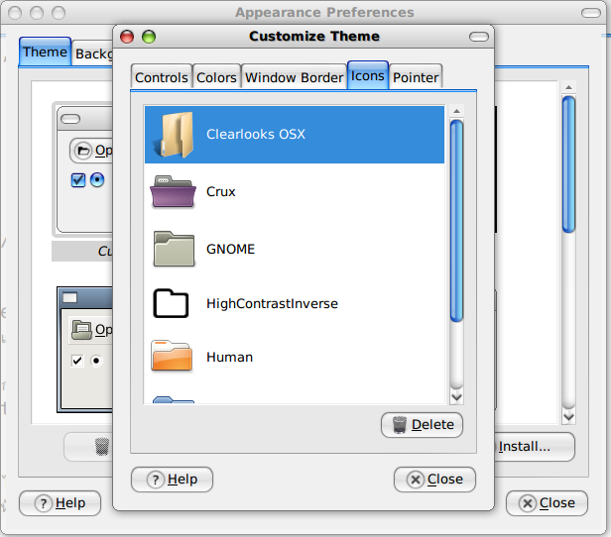
Task: Click scroll down arrow in Appearance Preferences list
Action: [x=568, y=417]
